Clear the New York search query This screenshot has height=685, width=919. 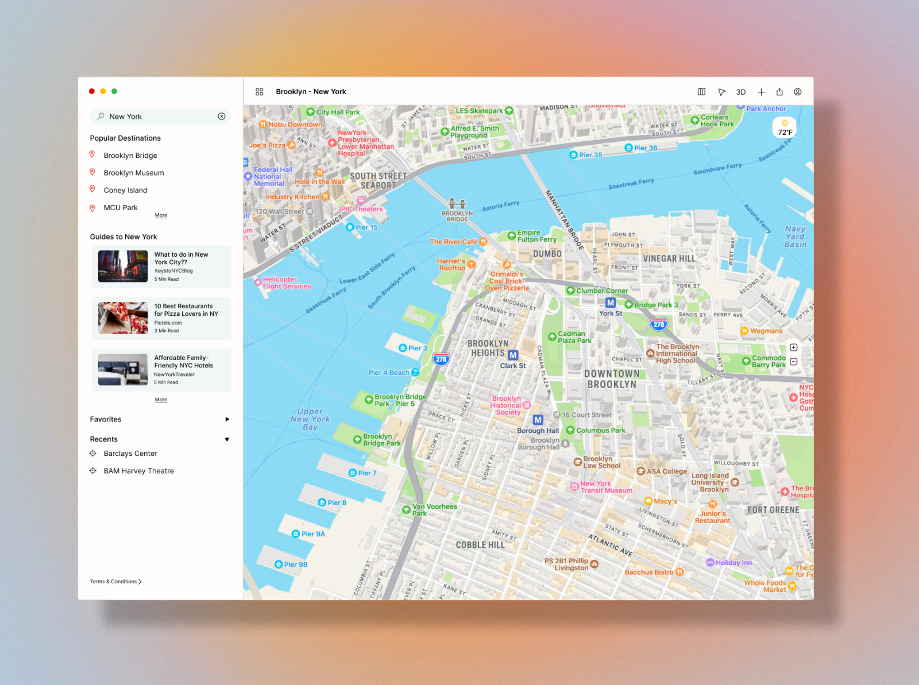[222, 117]
